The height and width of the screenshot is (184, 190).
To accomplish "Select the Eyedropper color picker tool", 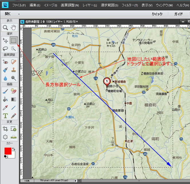I will click(5, 108).
